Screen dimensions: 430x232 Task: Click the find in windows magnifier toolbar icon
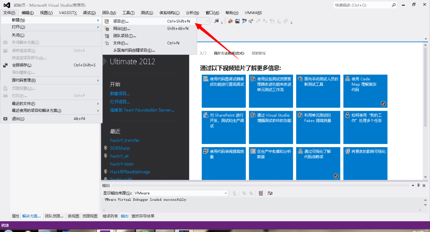[x=244, y=21]
